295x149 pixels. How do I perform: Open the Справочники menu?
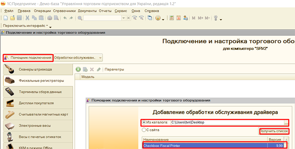coord(64,11)
